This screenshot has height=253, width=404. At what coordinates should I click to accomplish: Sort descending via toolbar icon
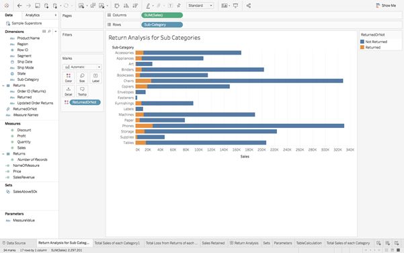(135, 5)
